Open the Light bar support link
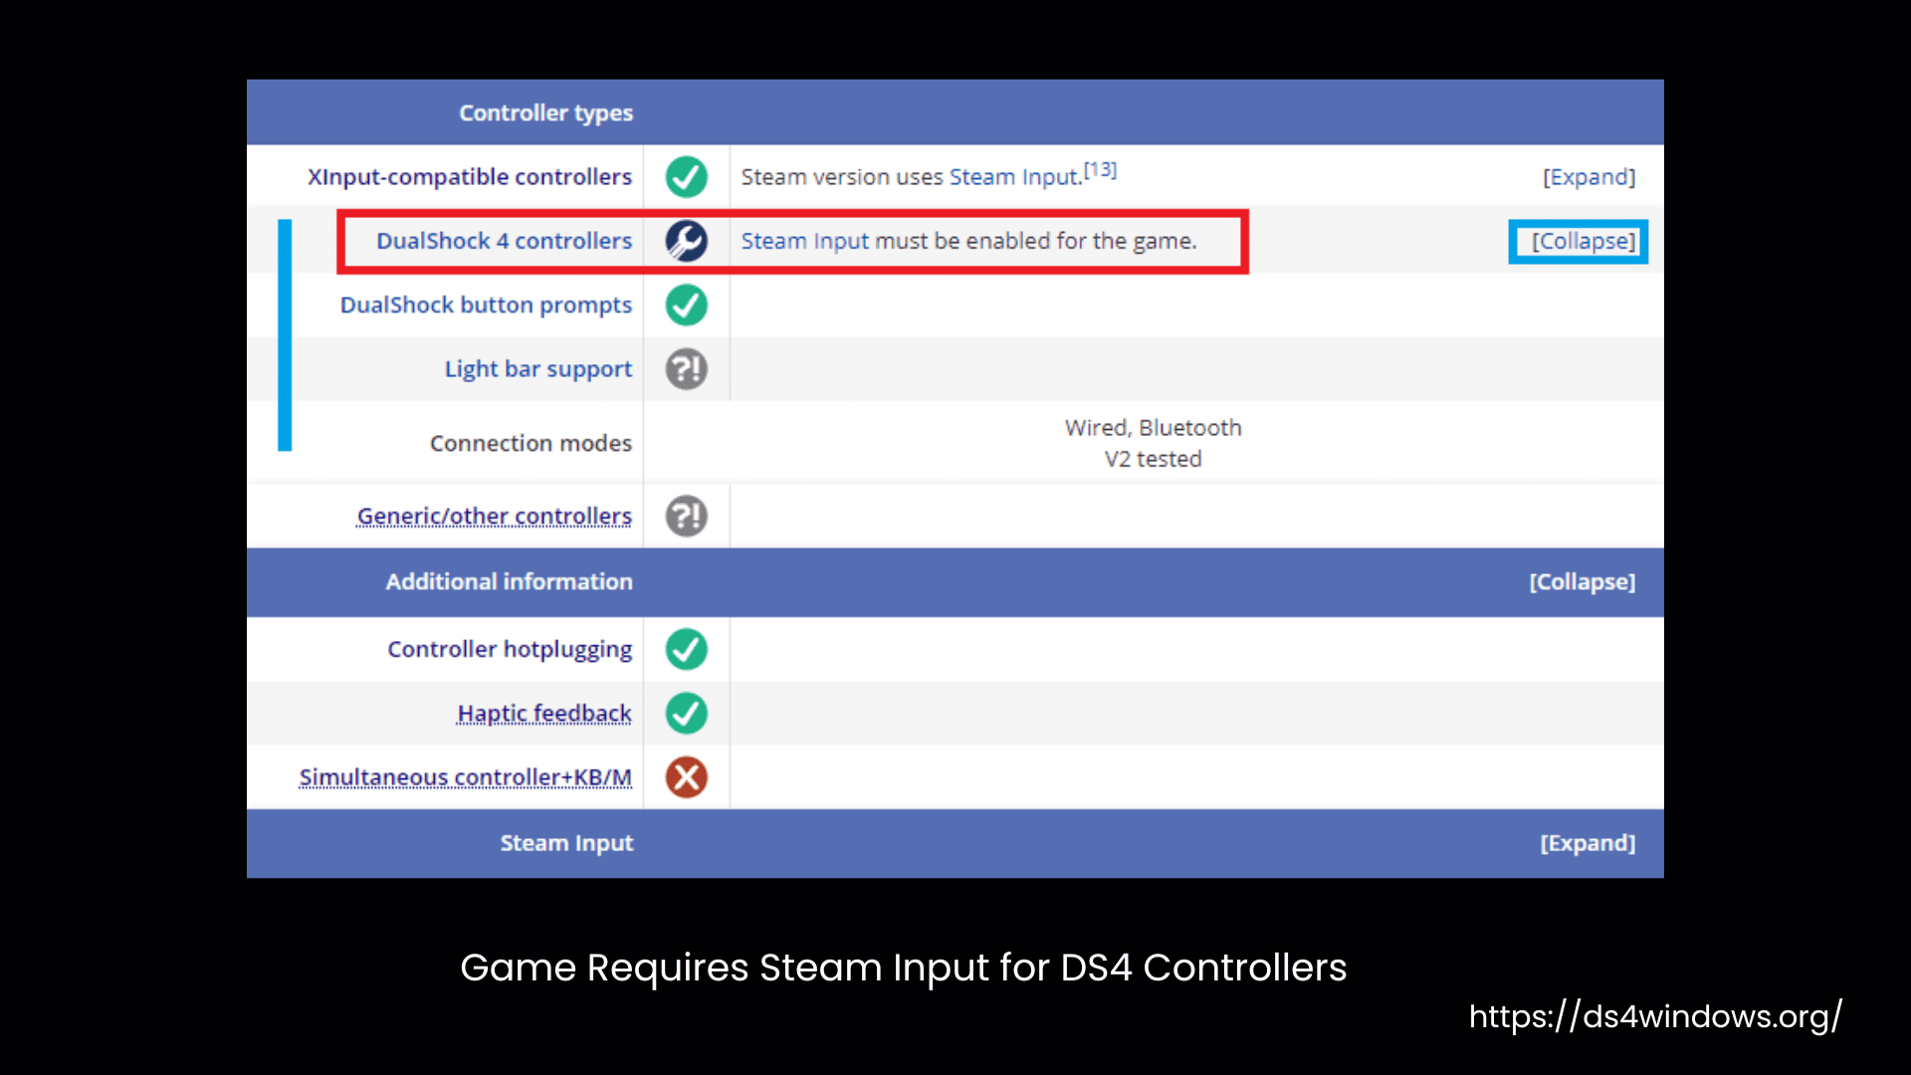Viewport: 1911px width, 1075px height. click(537, 369)
